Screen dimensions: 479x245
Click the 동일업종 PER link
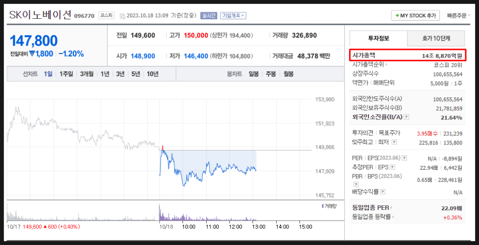370,208
